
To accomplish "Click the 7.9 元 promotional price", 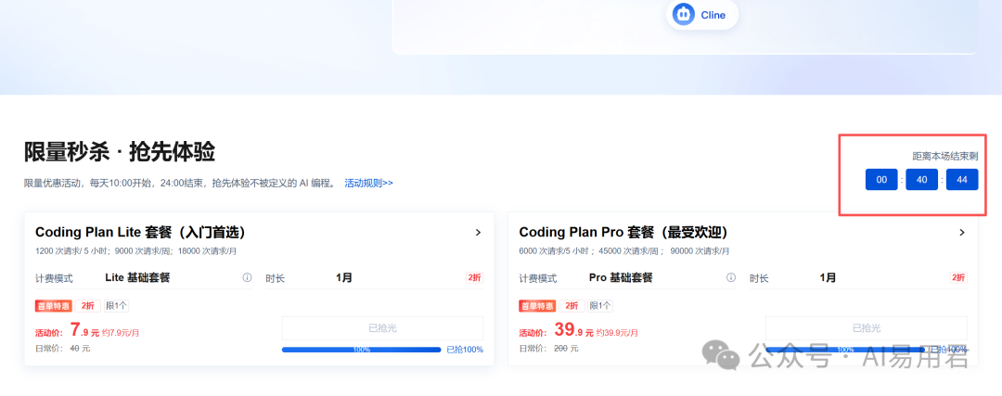I will (x=84, y=330).
